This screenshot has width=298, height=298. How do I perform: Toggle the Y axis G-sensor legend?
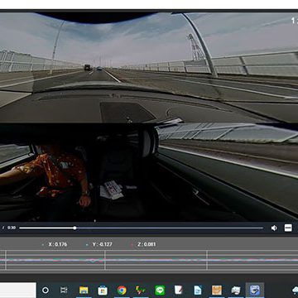tap(99, 244)
